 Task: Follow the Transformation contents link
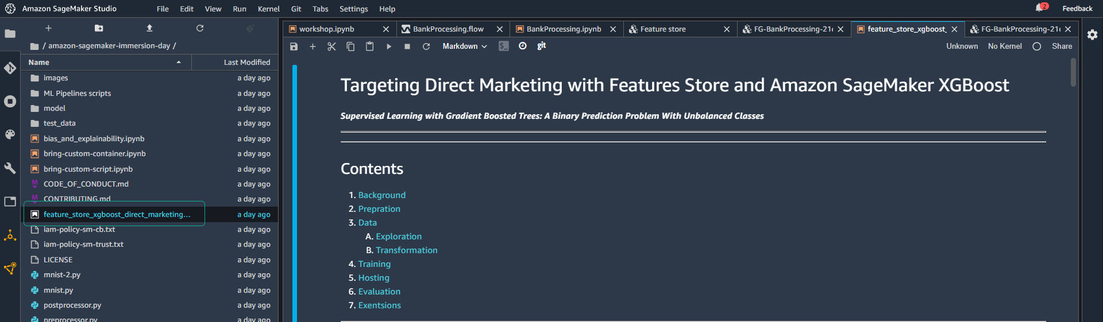point(407,250)
